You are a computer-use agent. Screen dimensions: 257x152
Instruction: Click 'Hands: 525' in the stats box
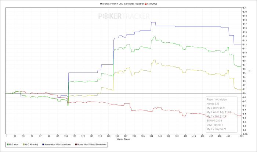tap(213, 104)
